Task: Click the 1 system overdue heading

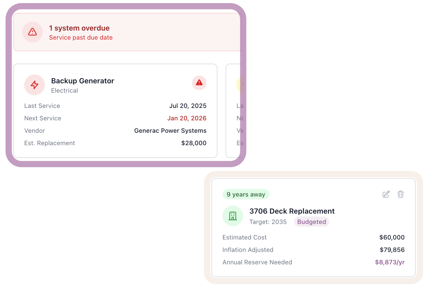Action: click(x=79, y=28)
